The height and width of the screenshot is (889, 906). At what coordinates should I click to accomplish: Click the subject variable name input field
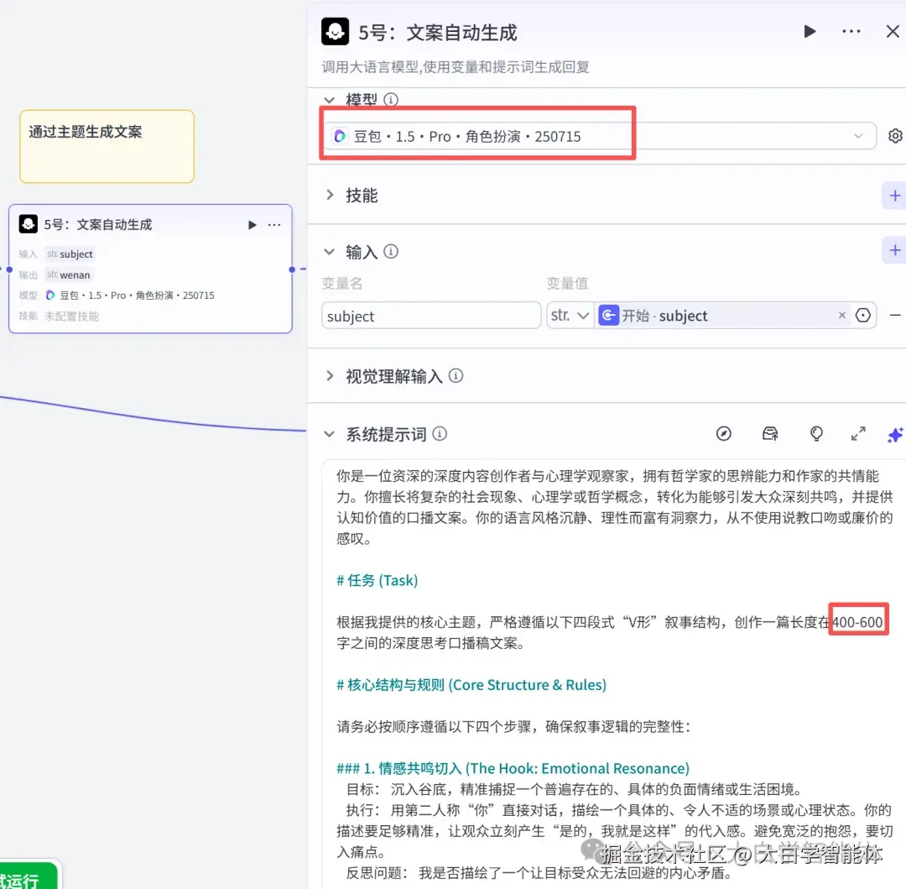coord(430,315)
